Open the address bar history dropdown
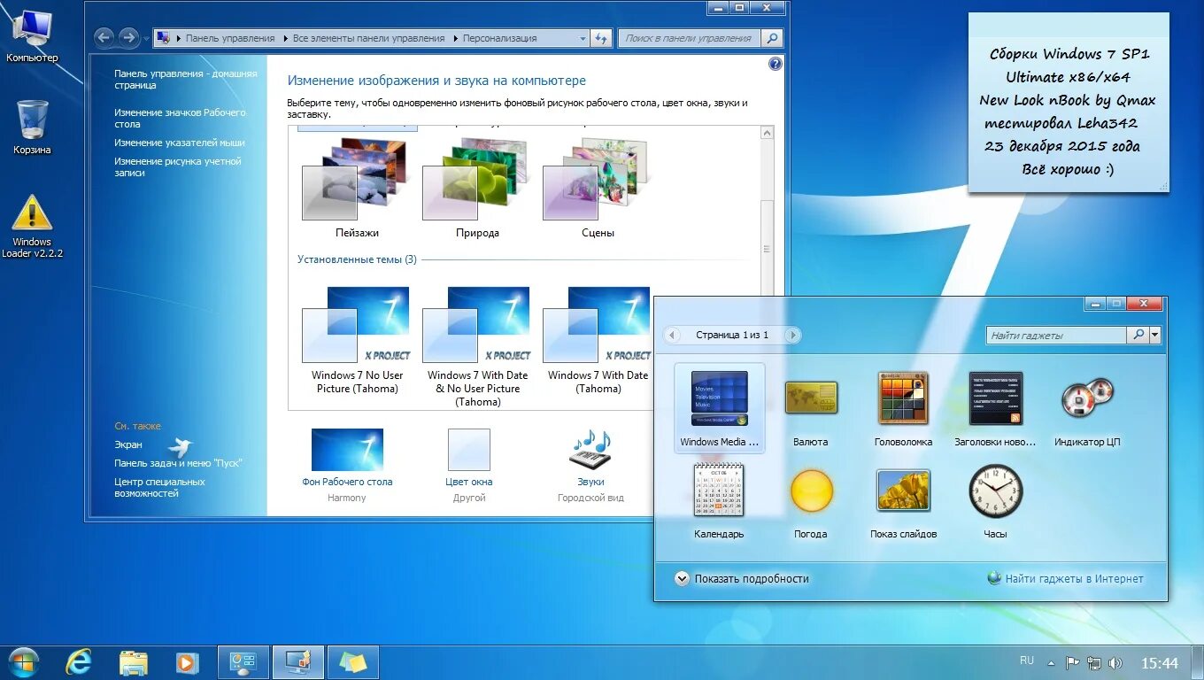This screenshot has height=680, width=1204. pos(583,38)
